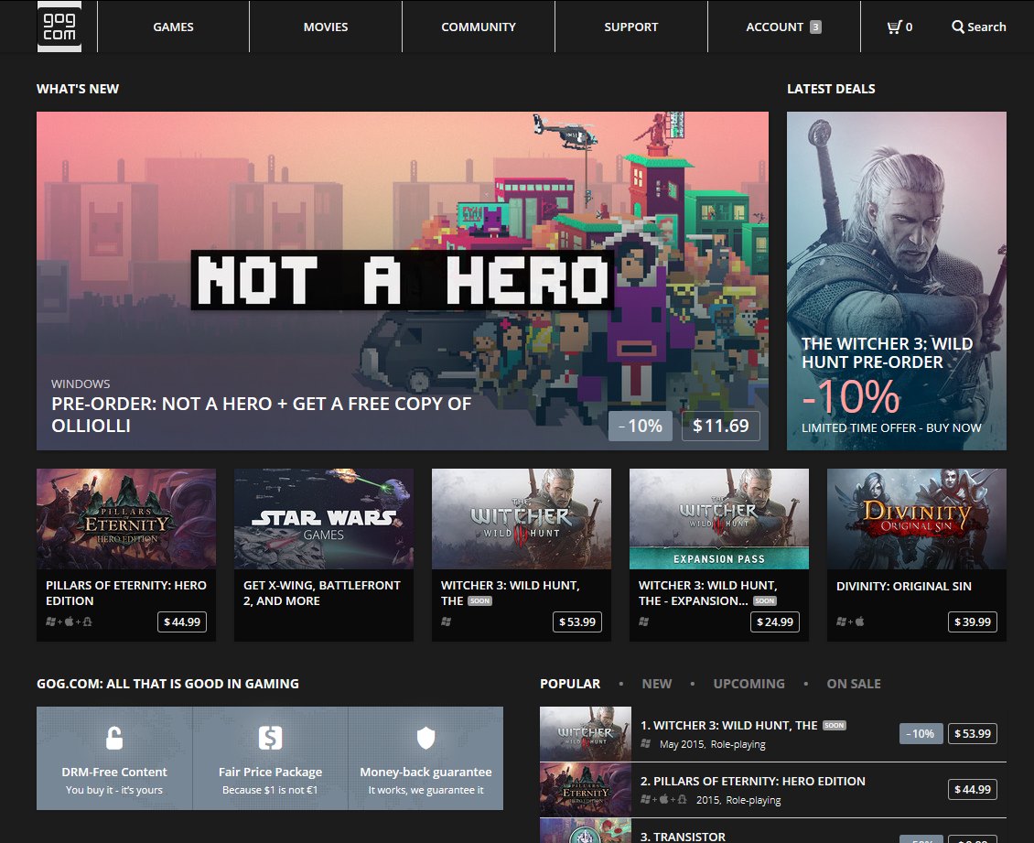Open the MOVIES menu
This screenshot has width=1034, height=843.
coord(326,27)
